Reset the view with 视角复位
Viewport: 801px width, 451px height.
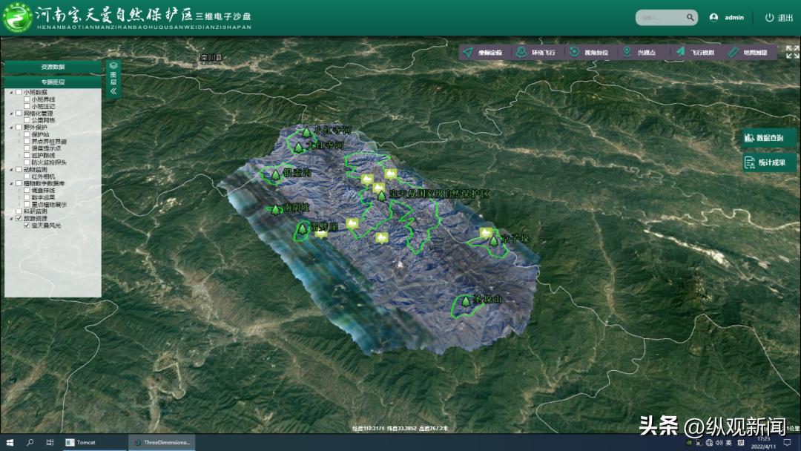[x=590, y=53]
